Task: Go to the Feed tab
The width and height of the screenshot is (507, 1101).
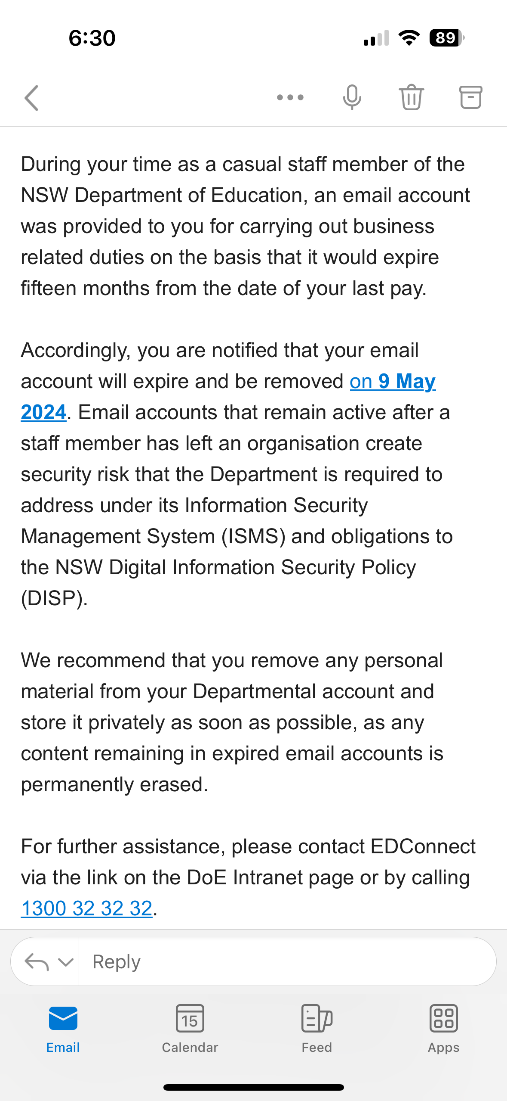Action: tap(316, 1028)
